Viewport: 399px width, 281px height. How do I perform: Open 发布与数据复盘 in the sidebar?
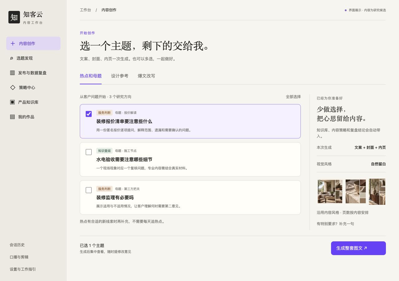[33, 73]
